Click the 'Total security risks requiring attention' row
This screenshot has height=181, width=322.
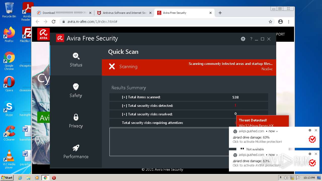pyautogui.click(x=173, y=123)
